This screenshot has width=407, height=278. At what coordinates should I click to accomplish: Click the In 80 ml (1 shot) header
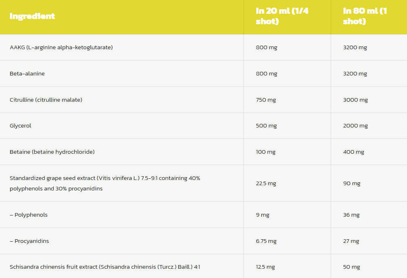(365, 16)
